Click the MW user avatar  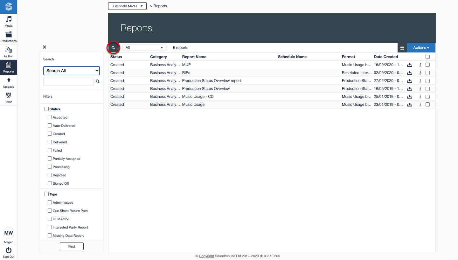pos(9,233)
